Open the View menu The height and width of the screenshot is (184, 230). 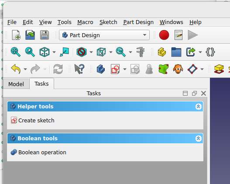[45, 22]
